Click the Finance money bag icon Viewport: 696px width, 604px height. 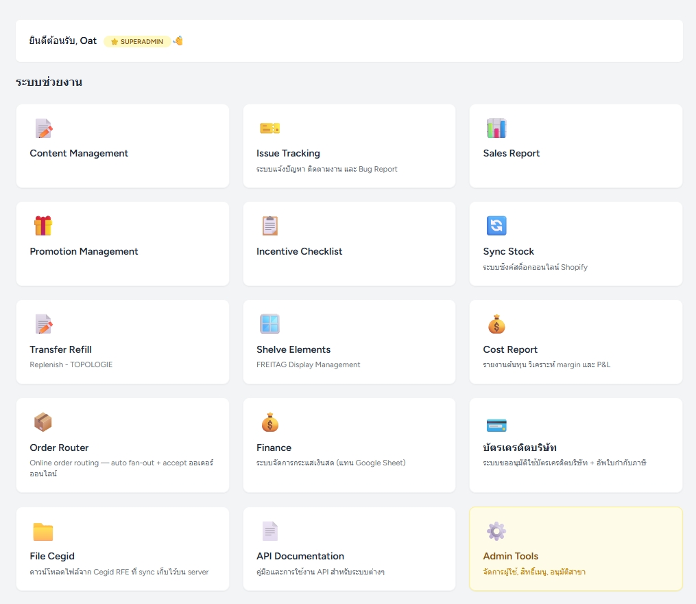tap(270, 422)
